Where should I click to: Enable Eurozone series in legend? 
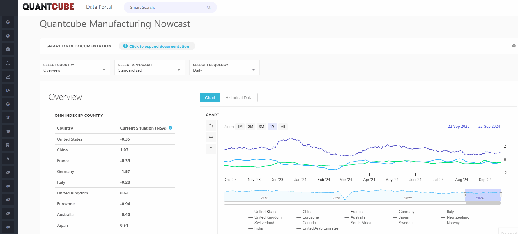[308, 217]
